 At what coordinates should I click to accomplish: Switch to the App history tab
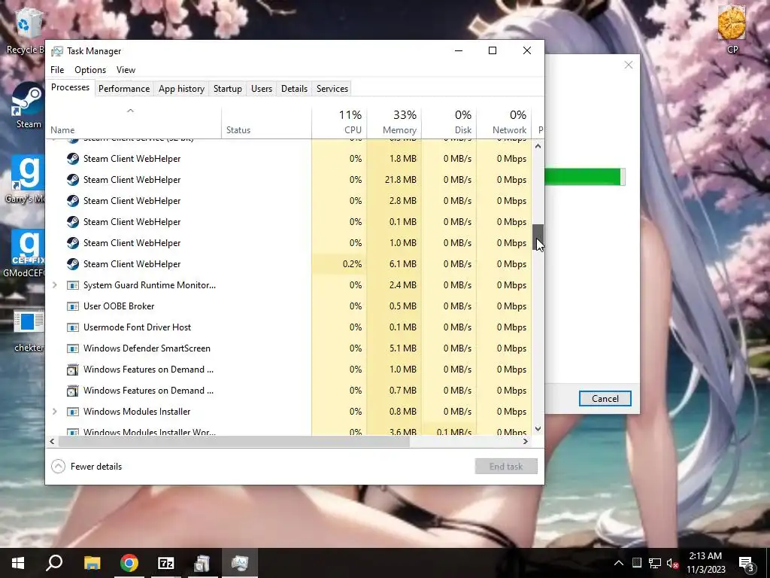coord(181,89)
